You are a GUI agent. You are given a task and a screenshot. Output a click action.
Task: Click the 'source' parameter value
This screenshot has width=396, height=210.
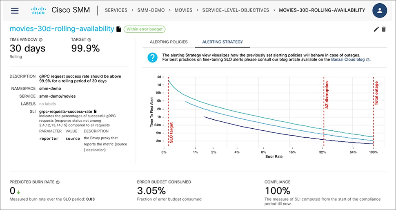[x=73, y=139]
